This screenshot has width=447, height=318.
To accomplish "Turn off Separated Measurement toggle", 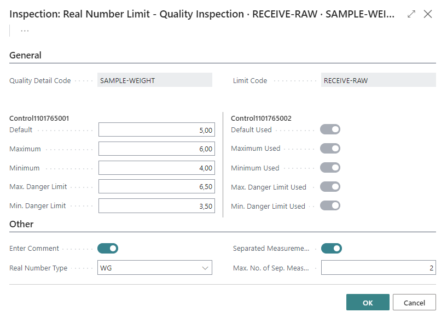I will point(331,249).
